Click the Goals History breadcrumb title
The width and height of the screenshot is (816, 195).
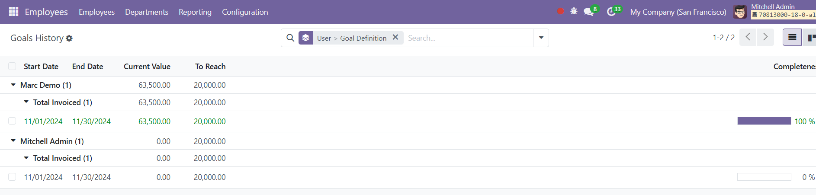[37, 38]
